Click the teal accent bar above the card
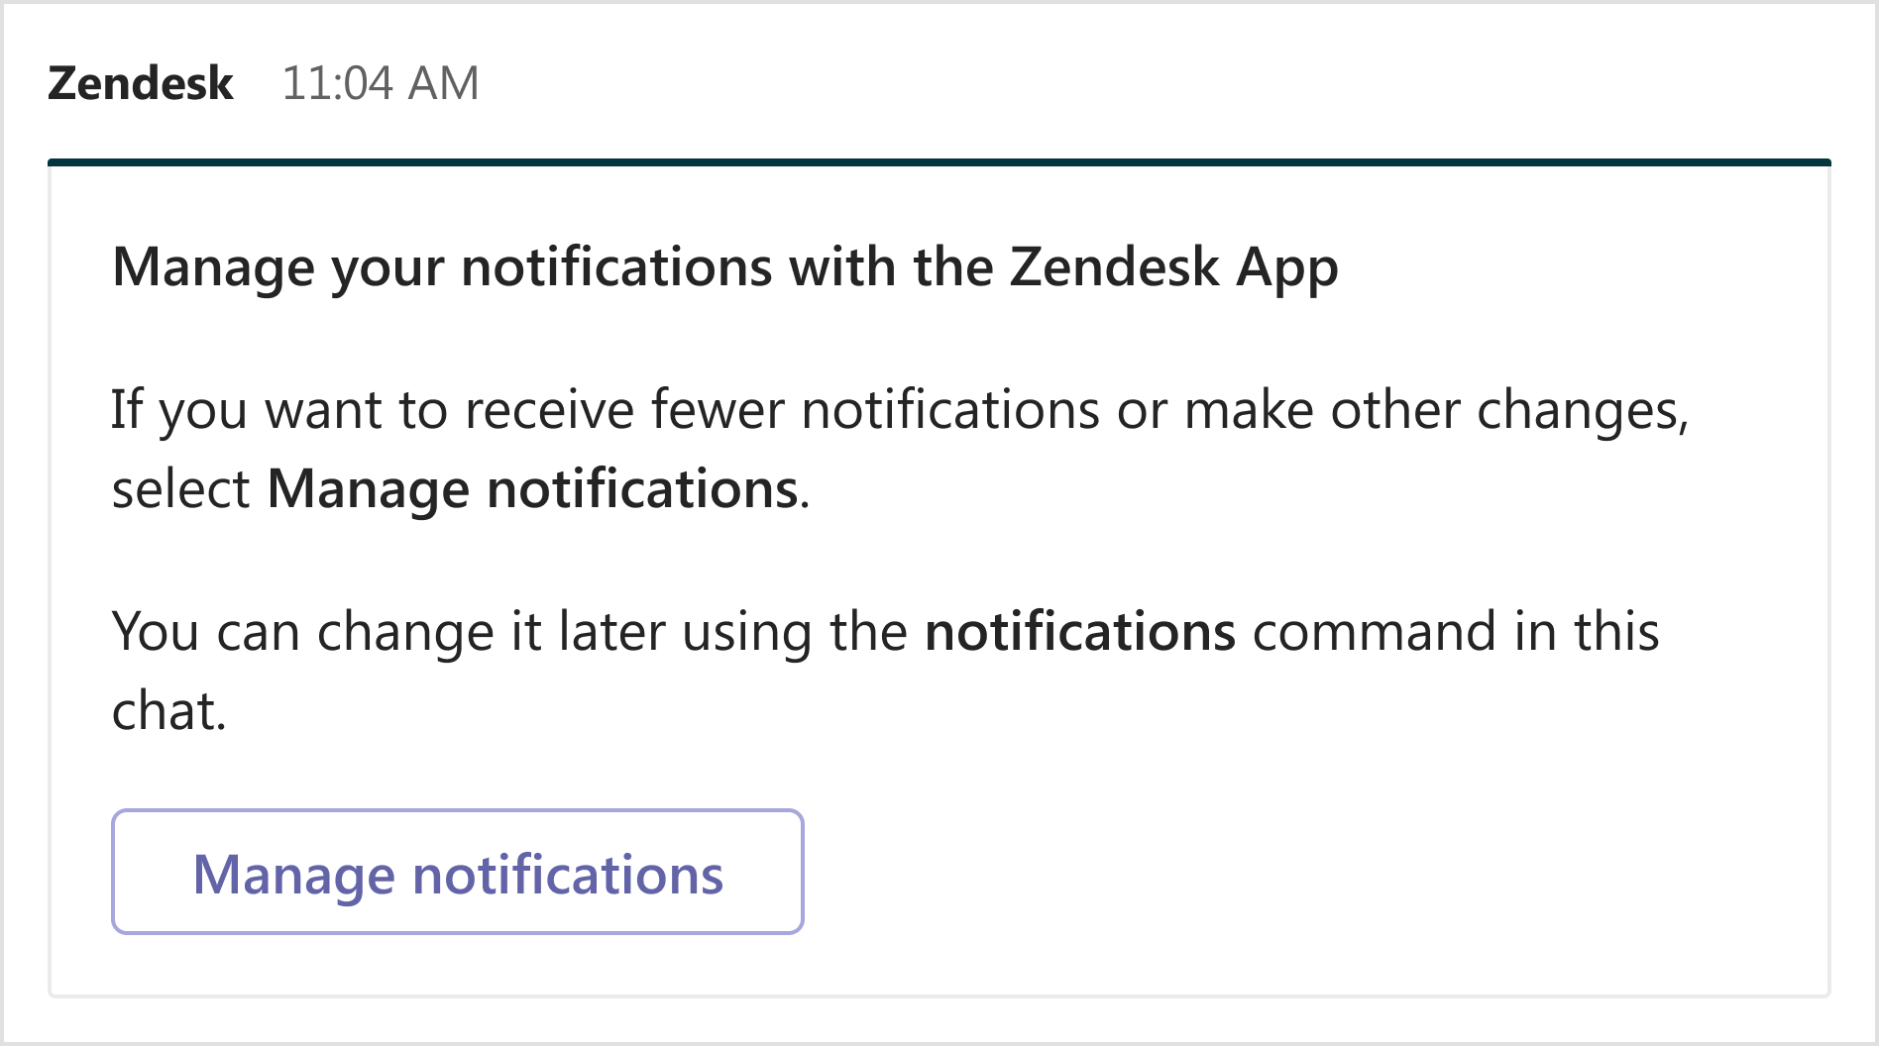Viewport: 1879px width, 1046px height. (x=939, y=158)
